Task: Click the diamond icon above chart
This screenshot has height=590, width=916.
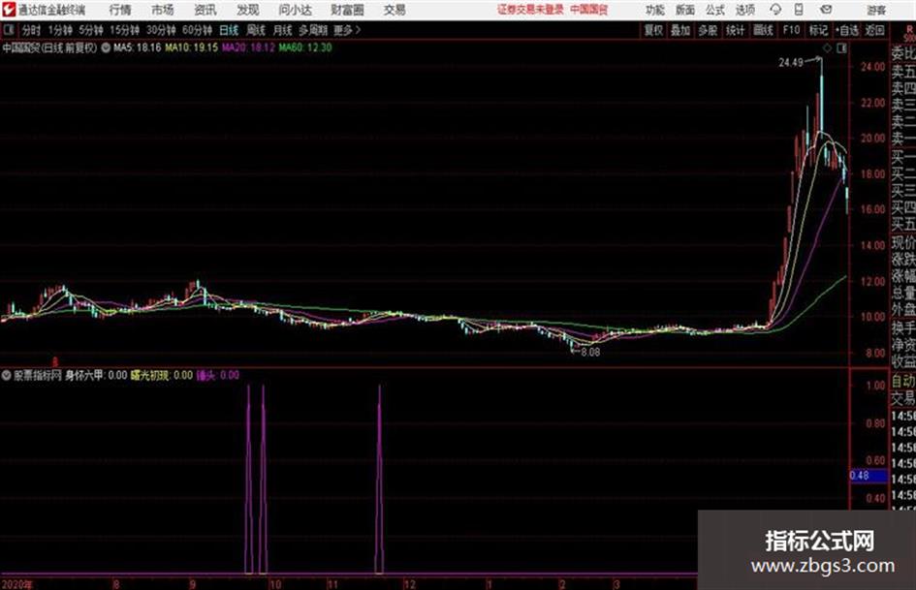Action: coord(828,48)
